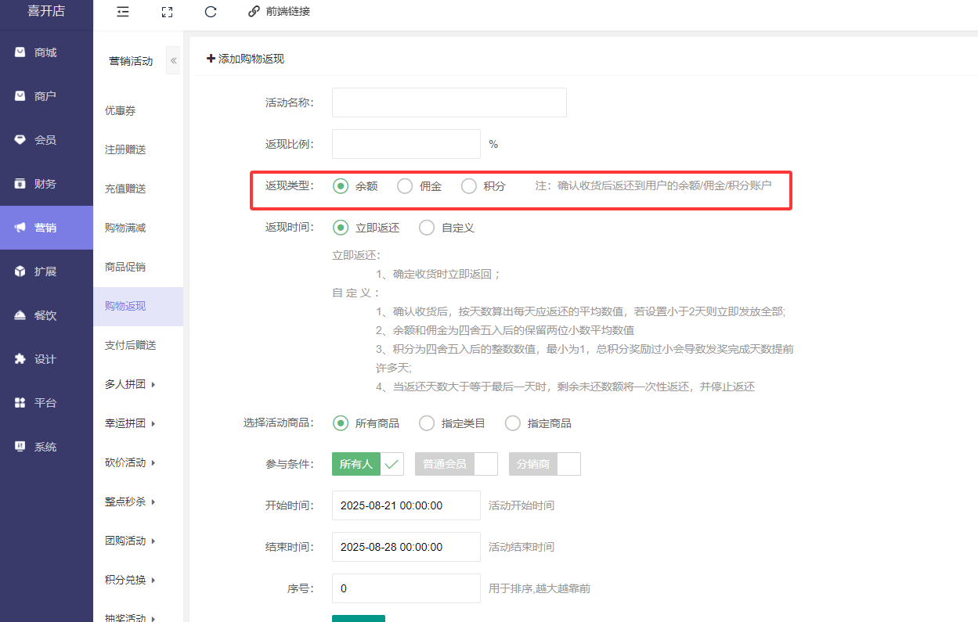This screenshot has width=978, height=622.
Task: Select the 营销 megaphone icon
Action: [20, 228]
